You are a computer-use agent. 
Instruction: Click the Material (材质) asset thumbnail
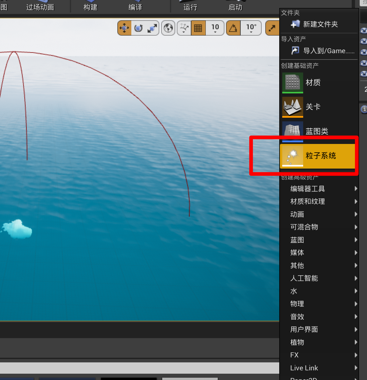293,83
